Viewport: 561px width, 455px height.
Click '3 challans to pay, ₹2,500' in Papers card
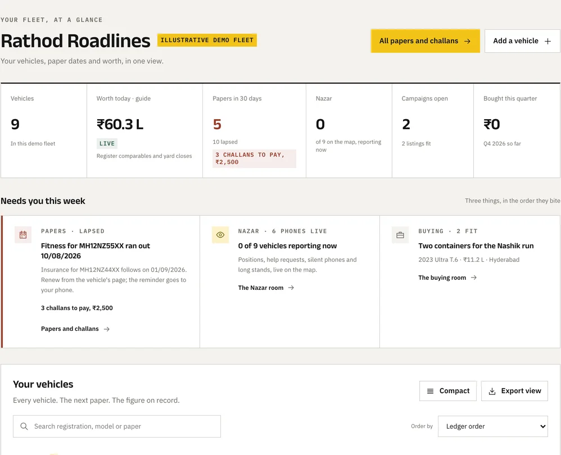(x=77, y=308)
